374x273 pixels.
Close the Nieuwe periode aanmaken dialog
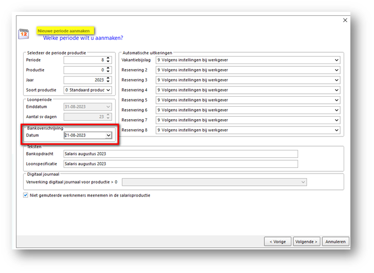coord(345,20)
